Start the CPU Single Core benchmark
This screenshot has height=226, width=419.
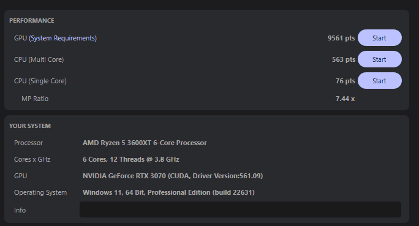(379, 81)
